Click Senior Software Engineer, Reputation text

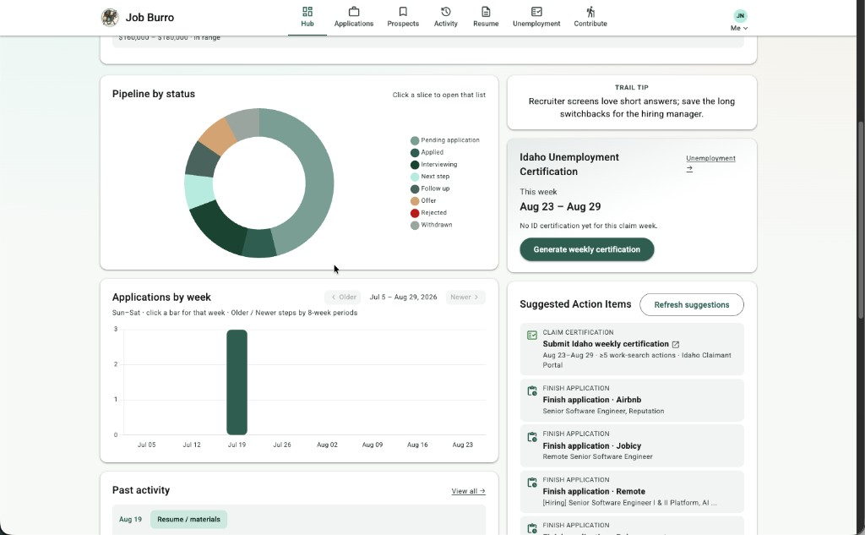(x=603, y=412)
